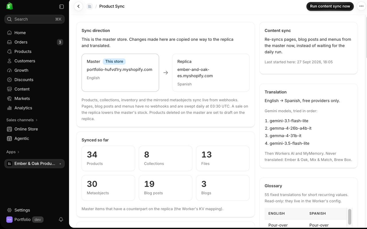Open Orders via its inbox icon
367x229 pixels.
[9, 42]
